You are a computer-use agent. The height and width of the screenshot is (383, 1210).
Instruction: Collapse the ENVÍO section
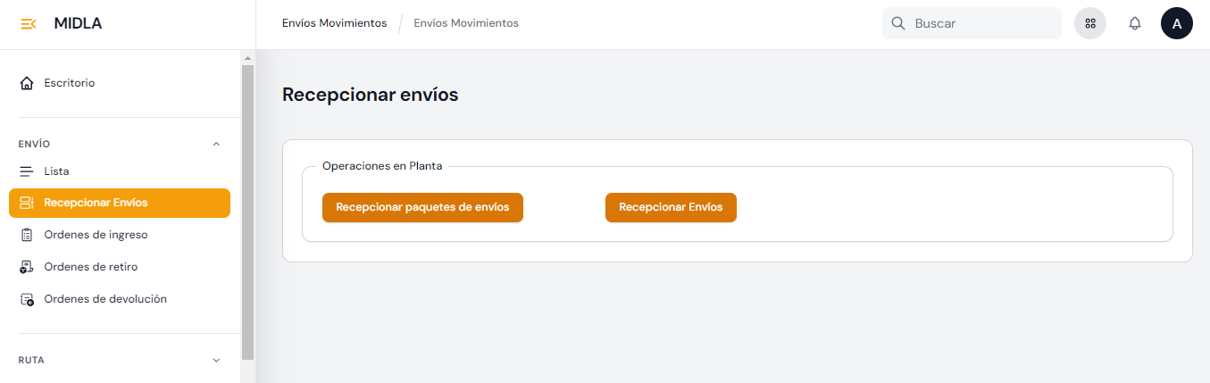click(216, 144)
